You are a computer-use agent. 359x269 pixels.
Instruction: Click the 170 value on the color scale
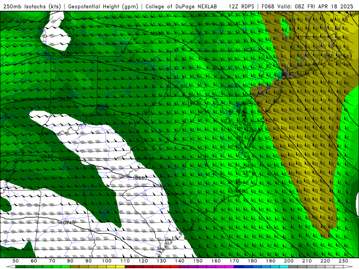click(x=234, y=261)
